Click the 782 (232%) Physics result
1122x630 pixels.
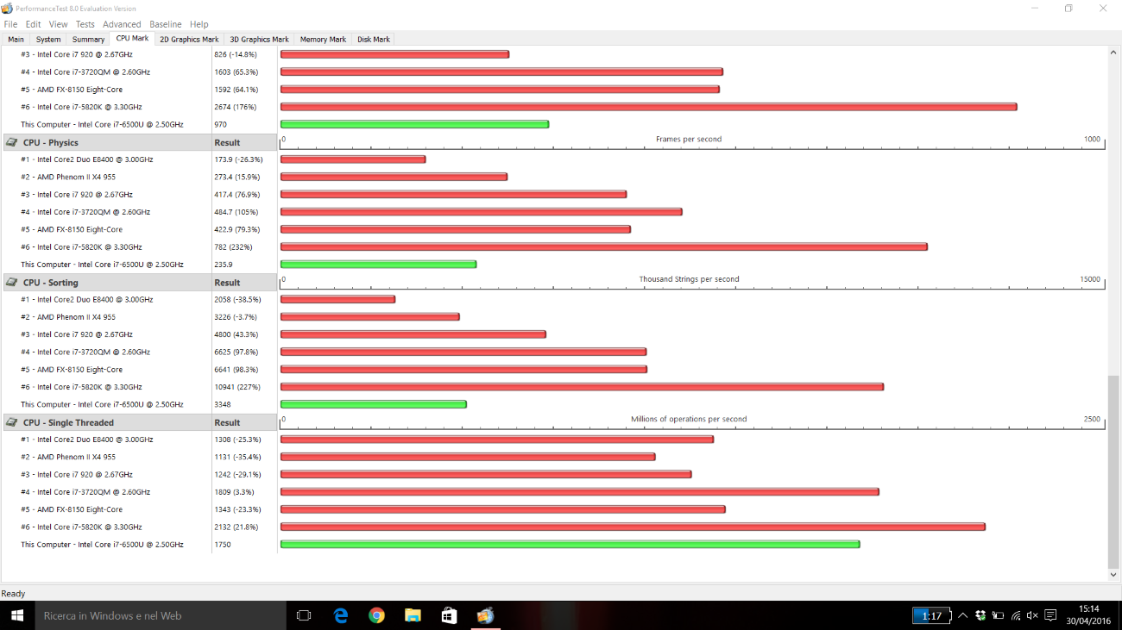coord(232,247)
